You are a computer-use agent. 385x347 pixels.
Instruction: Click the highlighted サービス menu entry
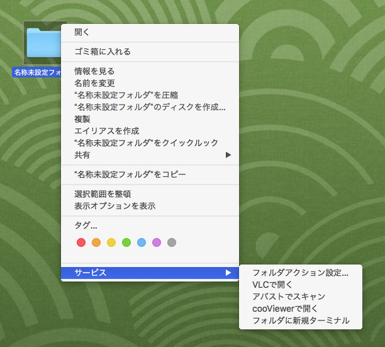point(150,273)
